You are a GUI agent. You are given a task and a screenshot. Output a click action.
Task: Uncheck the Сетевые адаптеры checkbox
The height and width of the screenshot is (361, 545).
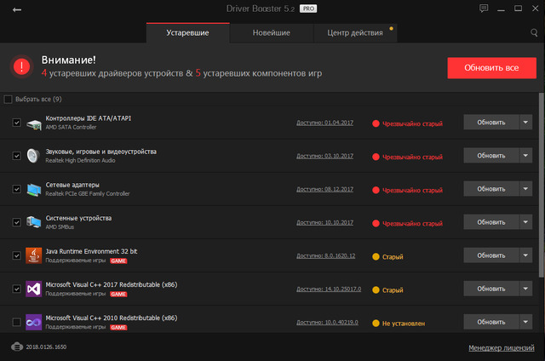(17, 189)
